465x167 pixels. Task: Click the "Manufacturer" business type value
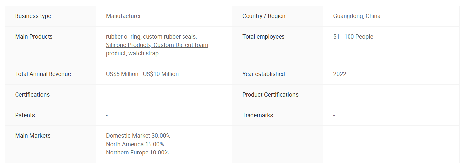[x=123, y=16]
